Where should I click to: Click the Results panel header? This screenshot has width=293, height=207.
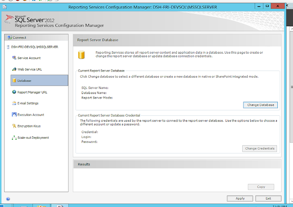coord(177,164)
